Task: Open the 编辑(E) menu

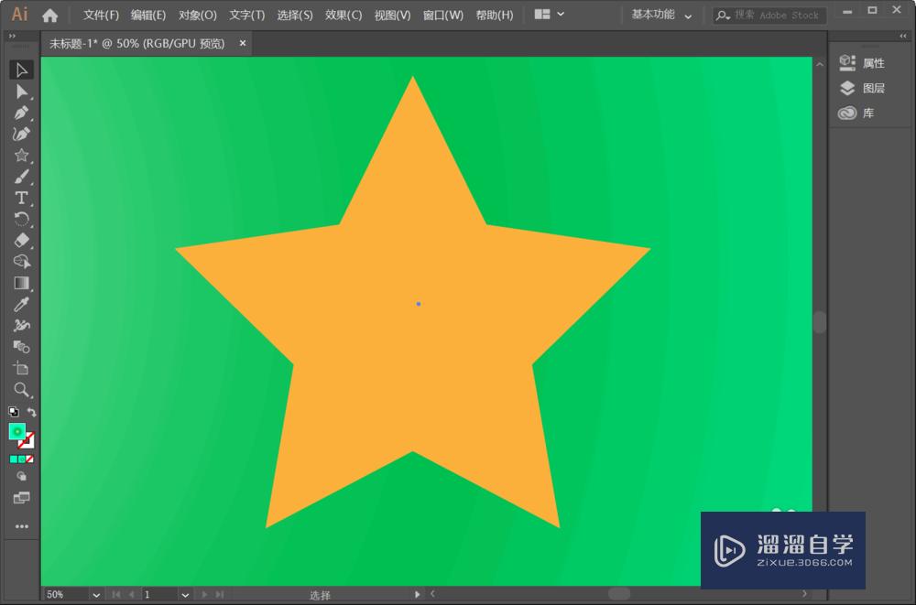Action: click(x=148, y=16)
